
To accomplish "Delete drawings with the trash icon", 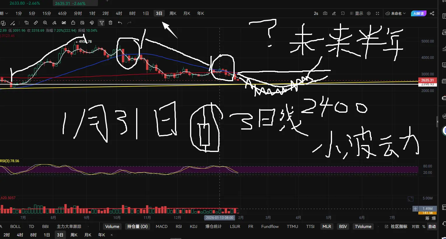I will click(x=110, y=23).
